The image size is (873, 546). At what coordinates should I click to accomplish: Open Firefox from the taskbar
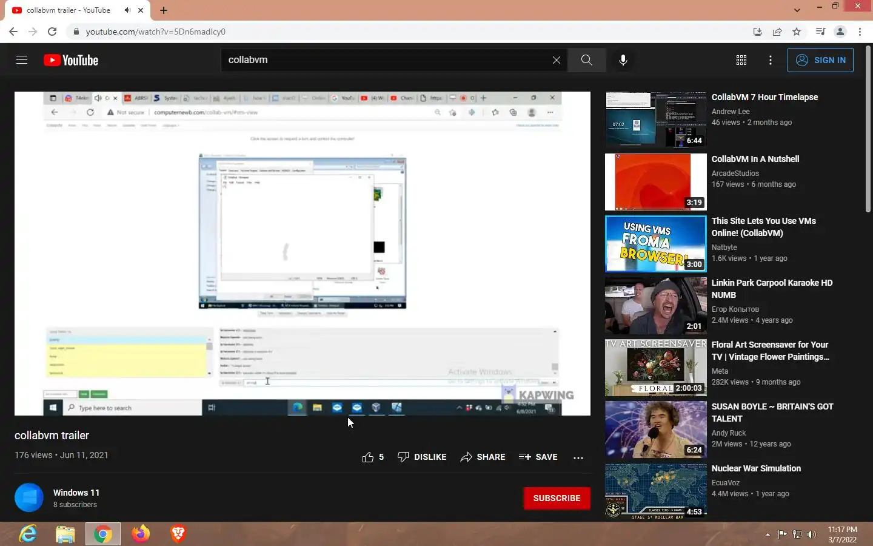coord(141,534)
